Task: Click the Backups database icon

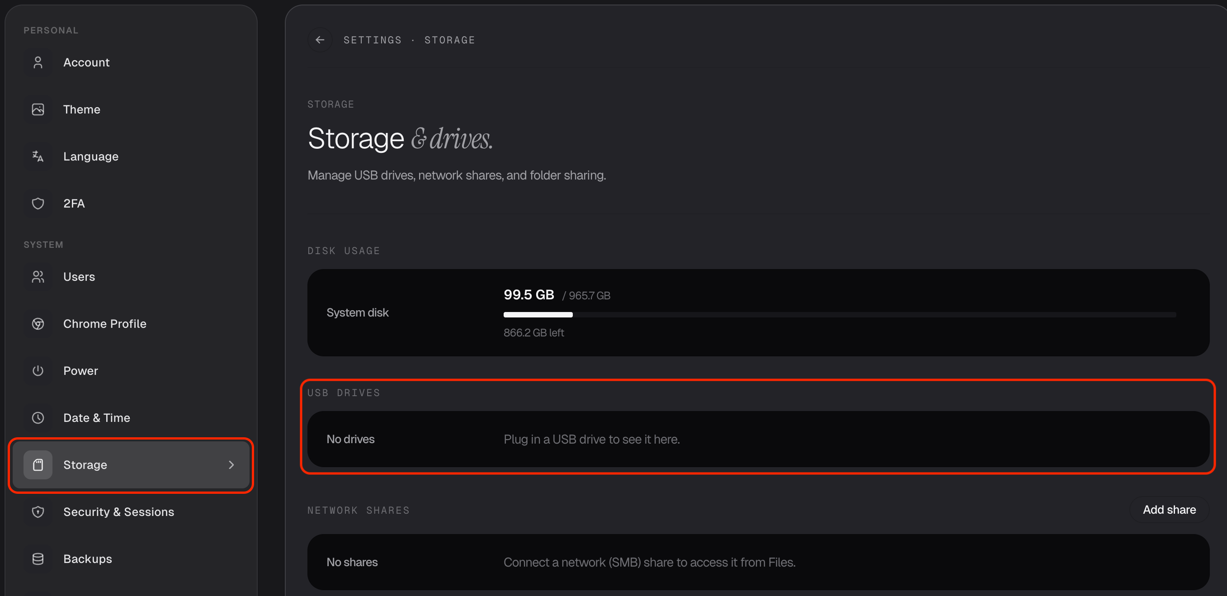Action: click(38, 559)
